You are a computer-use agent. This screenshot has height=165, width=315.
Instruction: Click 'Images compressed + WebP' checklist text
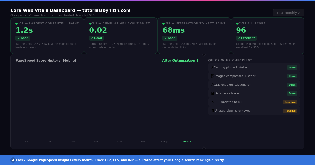(235, 76)
